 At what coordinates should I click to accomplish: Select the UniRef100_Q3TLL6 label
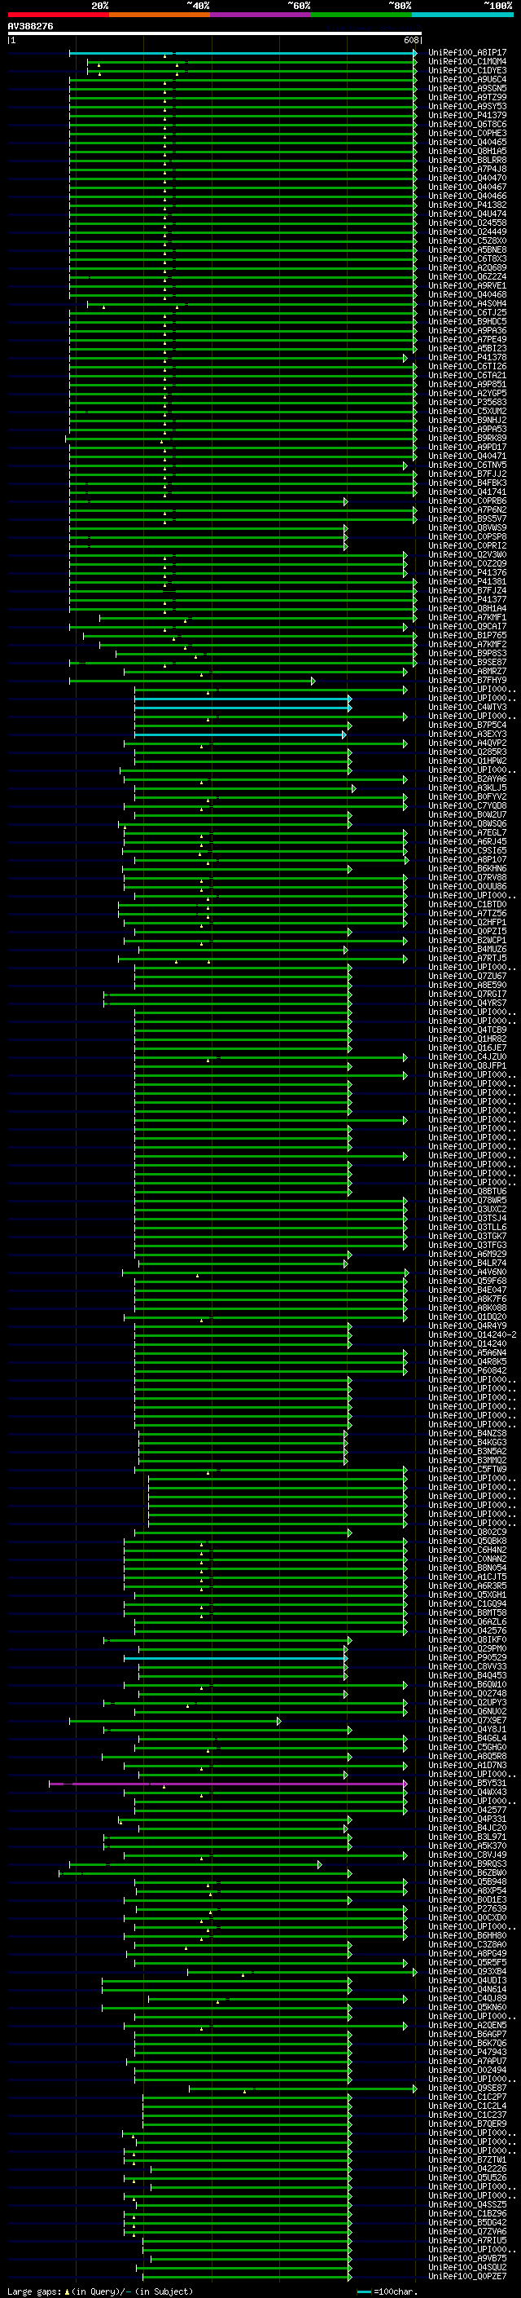tap(466, 1228)
